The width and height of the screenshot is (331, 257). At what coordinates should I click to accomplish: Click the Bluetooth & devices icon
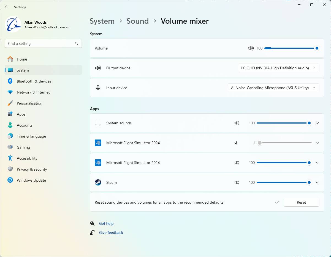point(10,81)
